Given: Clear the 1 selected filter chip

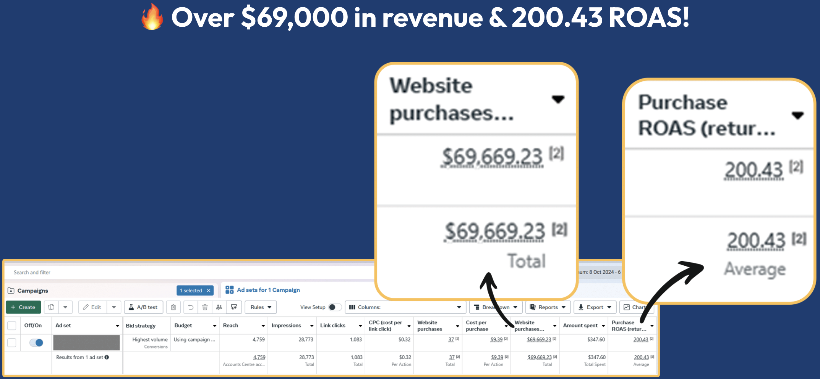Looking at the screenshot, I should pos(209,291).
